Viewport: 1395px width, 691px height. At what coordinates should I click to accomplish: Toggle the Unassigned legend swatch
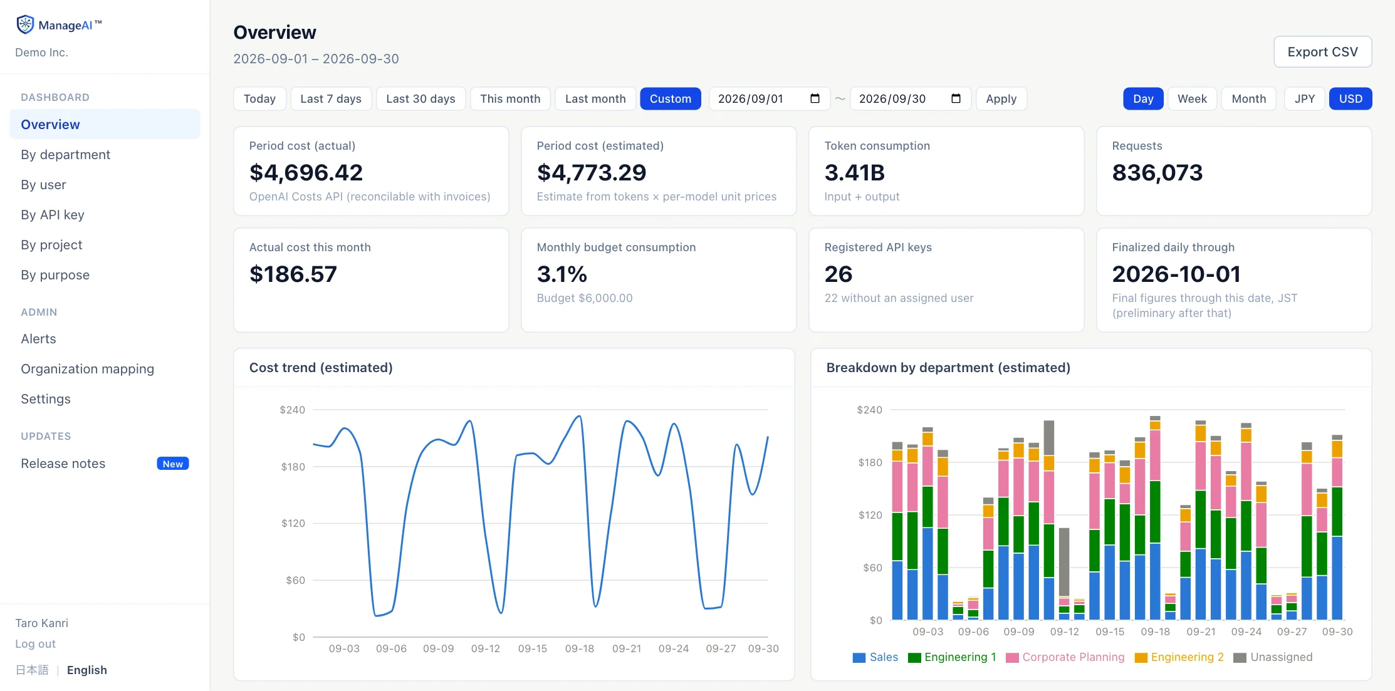click(1240, 657)
